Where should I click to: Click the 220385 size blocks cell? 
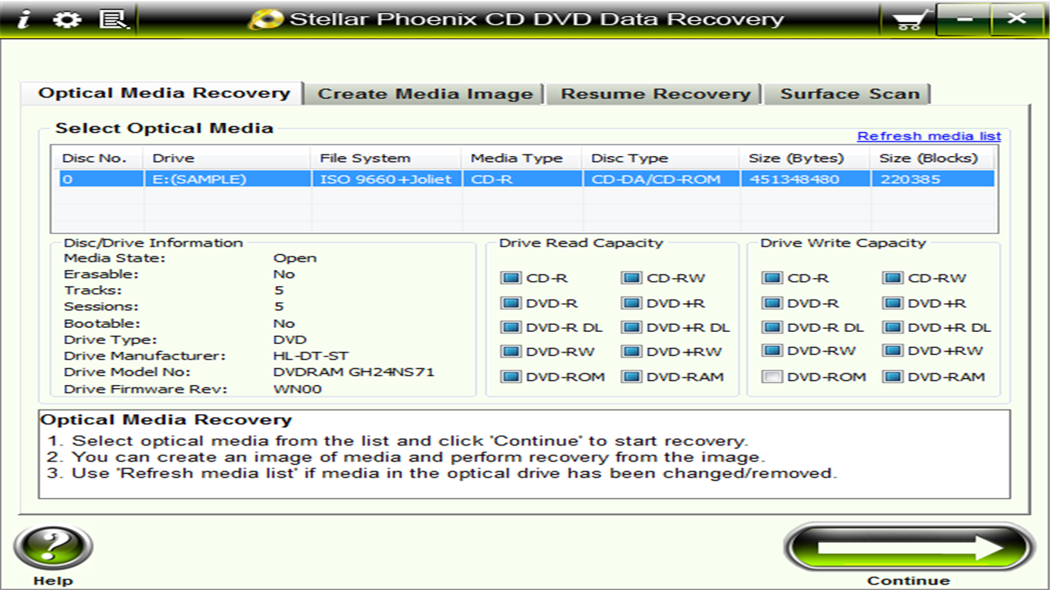pyautogui.click(x=932, y=179)
